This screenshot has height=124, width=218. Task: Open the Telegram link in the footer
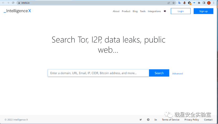point(148,120)
